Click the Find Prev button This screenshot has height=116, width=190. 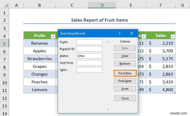(125, 73)
